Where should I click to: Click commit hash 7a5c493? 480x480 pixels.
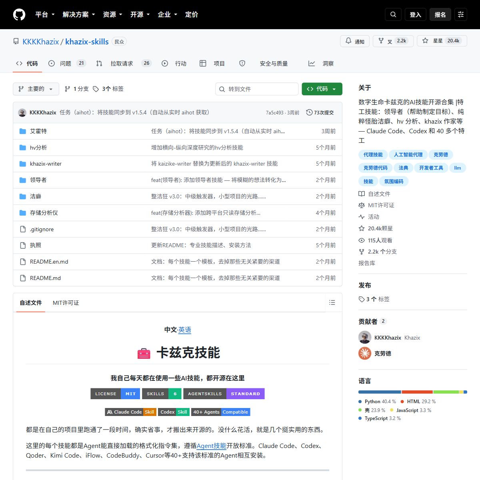(274, 113)
